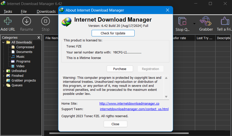Close the Categories panel
232x136 pixels.
[x=39, y=38]
